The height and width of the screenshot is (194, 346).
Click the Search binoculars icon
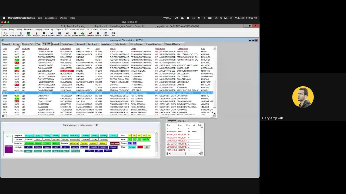(44, 34)
